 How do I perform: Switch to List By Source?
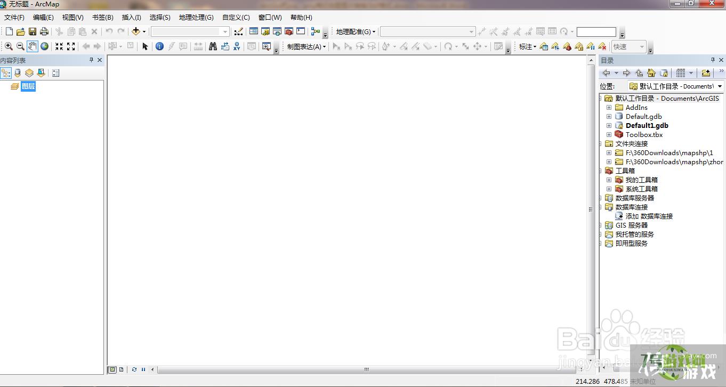pos(18,73)
